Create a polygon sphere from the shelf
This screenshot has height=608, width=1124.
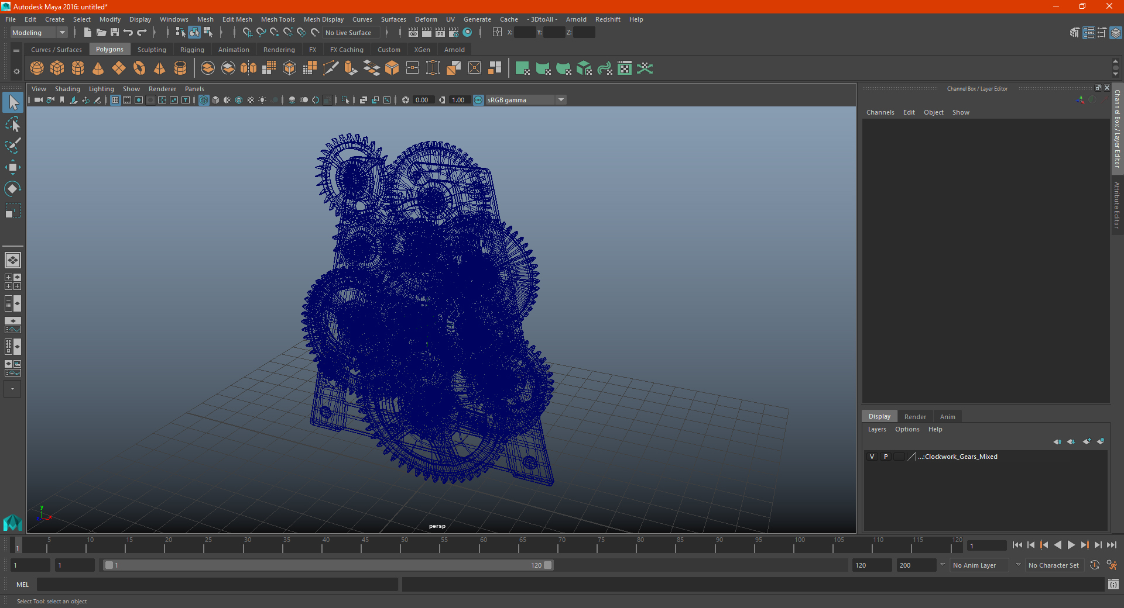[x=37, y=68]
